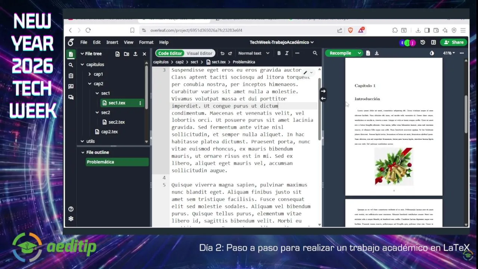Click the PDF preview scrollbar
478x269 pixels.
pyautogui.click(x=466, y=114)
